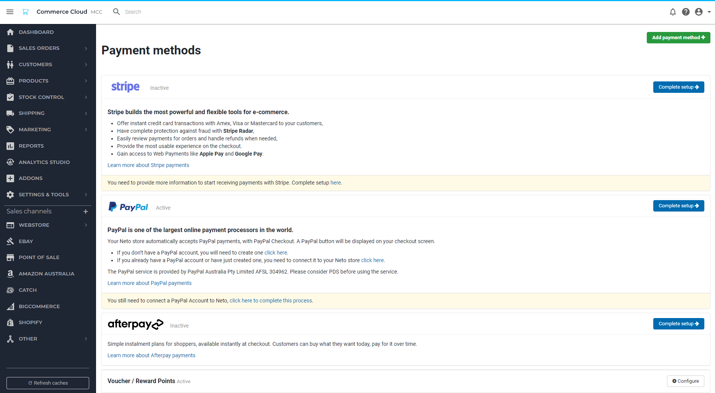Image resolution: width=715 pixels, height=393 pixels.
Task: Expand the Customers submenu chevron
Action: click(86, 65)
